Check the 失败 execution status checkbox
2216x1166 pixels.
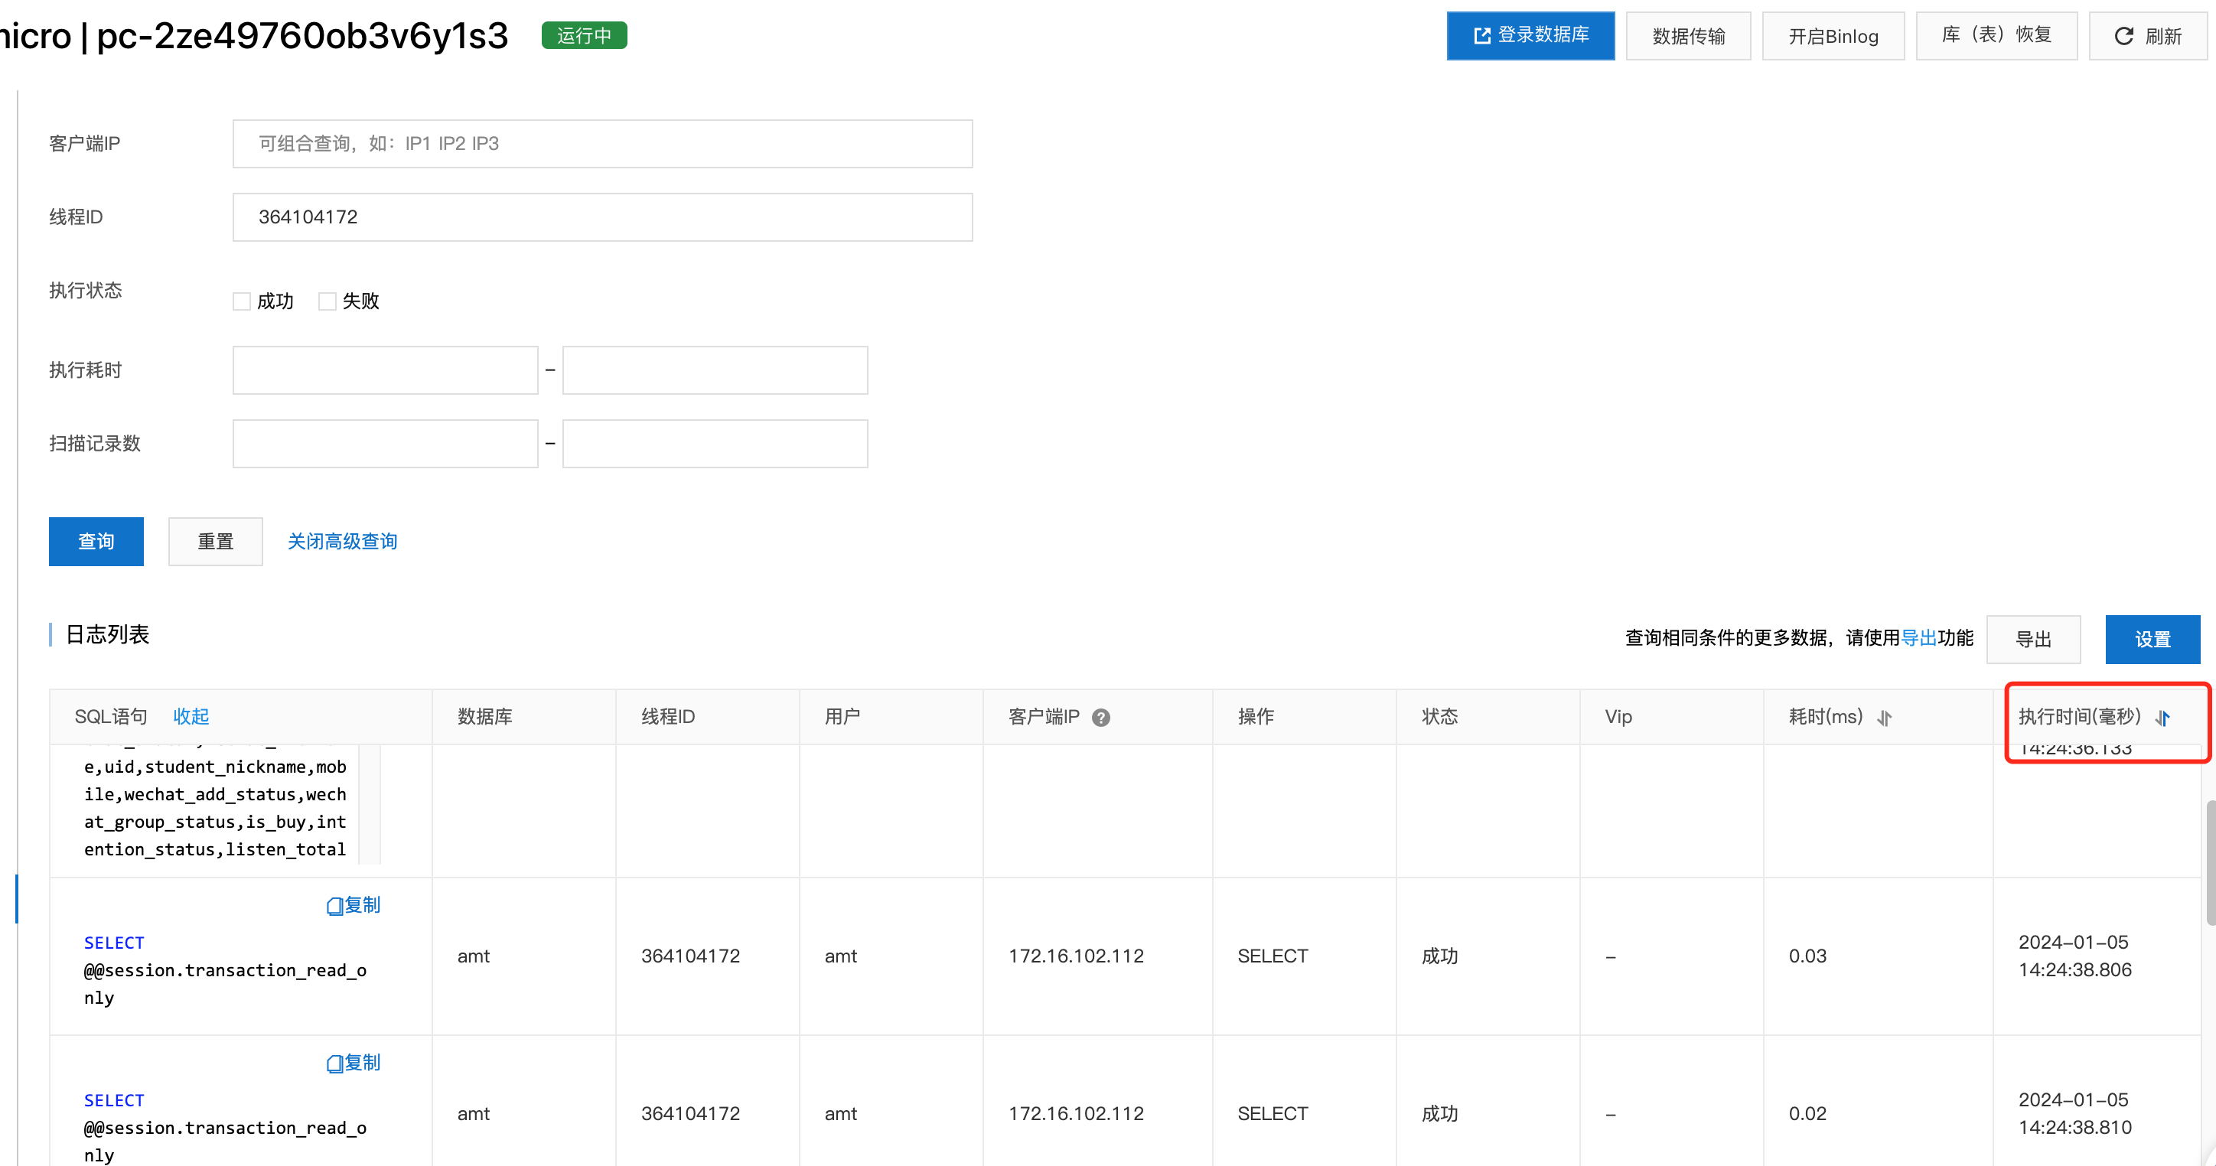click(327, 301)
